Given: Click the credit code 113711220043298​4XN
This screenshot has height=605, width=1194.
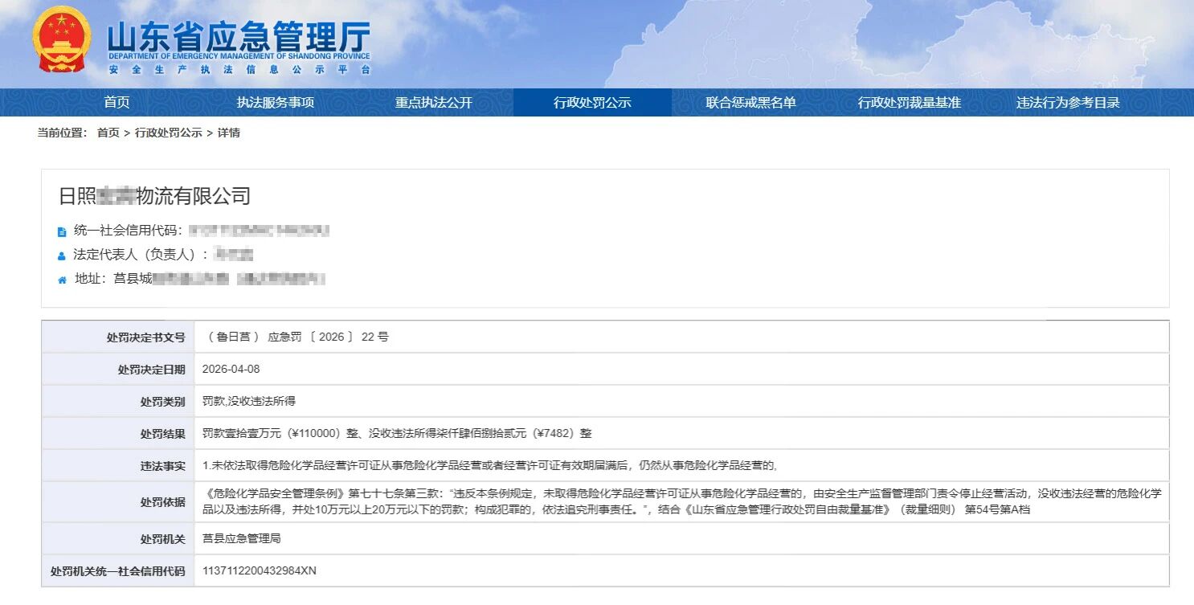Looking at the screenshot, I should [x=260, y=570].
